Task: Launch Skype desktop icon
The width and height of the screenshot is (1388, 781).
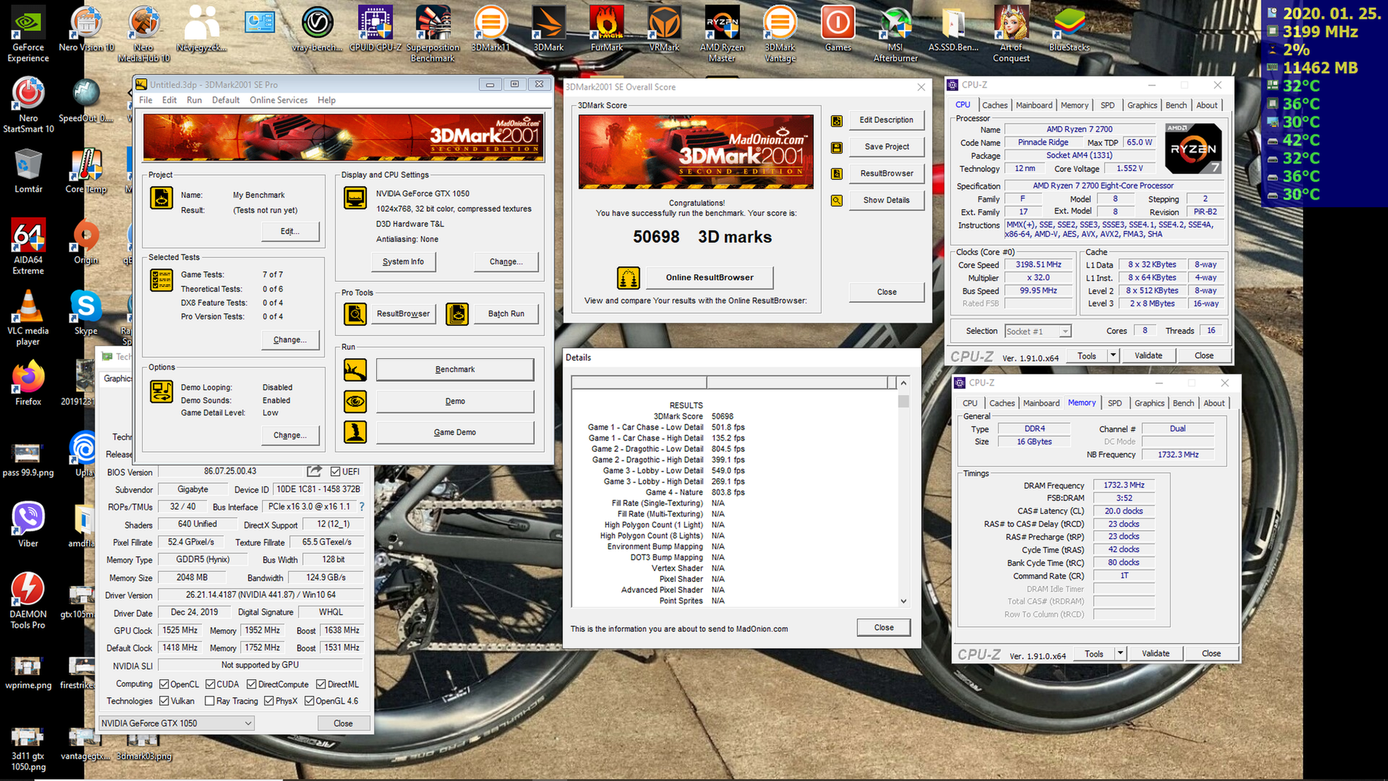Action: (x=86, y=312)
